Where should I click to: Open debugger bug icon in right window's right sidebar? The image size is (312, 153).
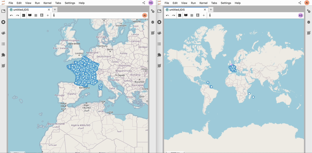[308, 22]
